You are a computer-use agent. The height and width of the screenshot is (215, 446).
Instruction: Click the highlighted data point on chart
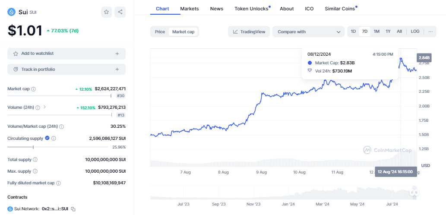[x=401, y=59]
